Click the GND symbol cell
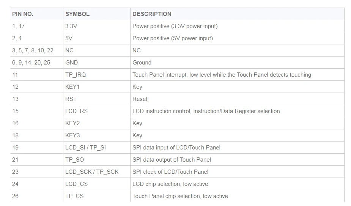This screenshot has width=351, height=206. (97, 63)
